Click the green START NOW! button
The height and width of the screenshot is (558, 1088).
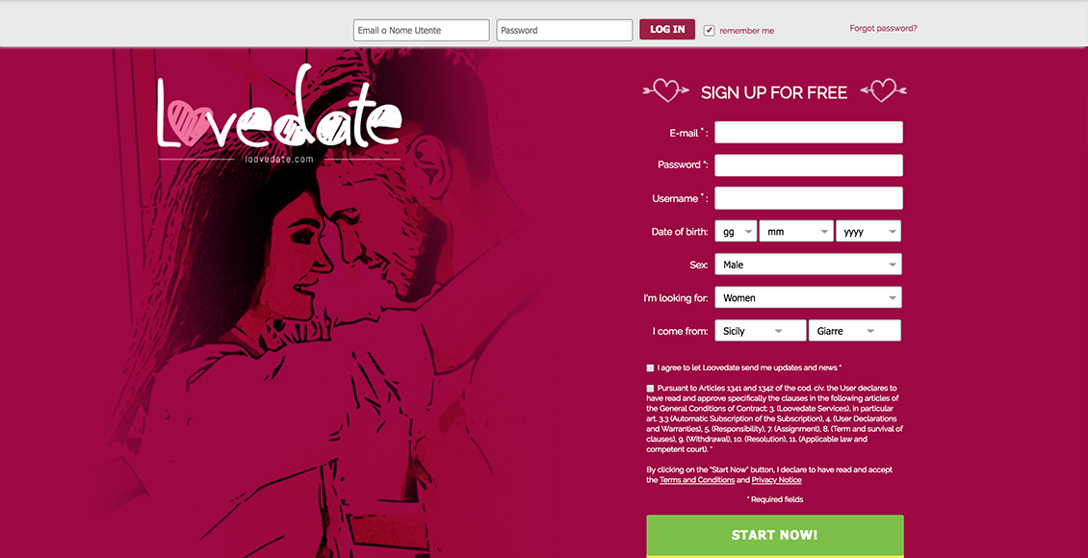(775, 535)
